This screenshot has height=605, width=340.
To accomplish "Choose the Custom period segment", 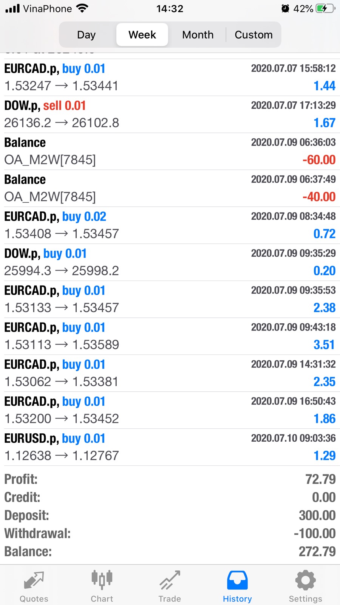I will 253,35.
